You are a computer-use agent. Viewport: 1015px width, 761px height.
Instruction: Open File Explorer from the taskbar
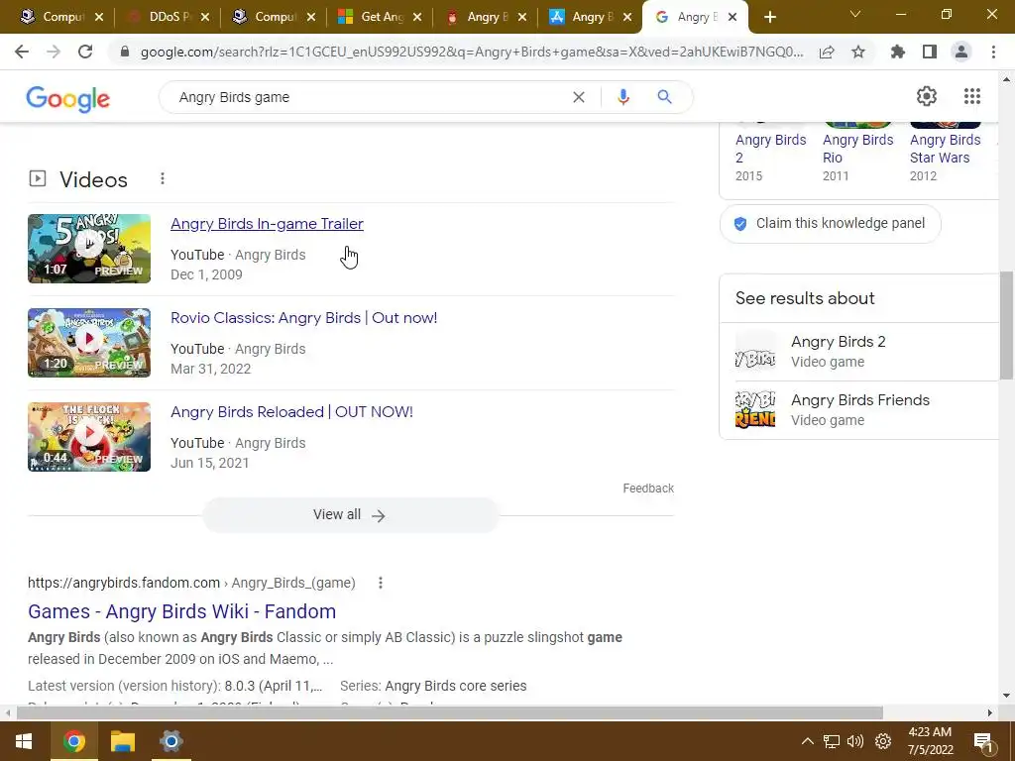click(x=122, y=741)
